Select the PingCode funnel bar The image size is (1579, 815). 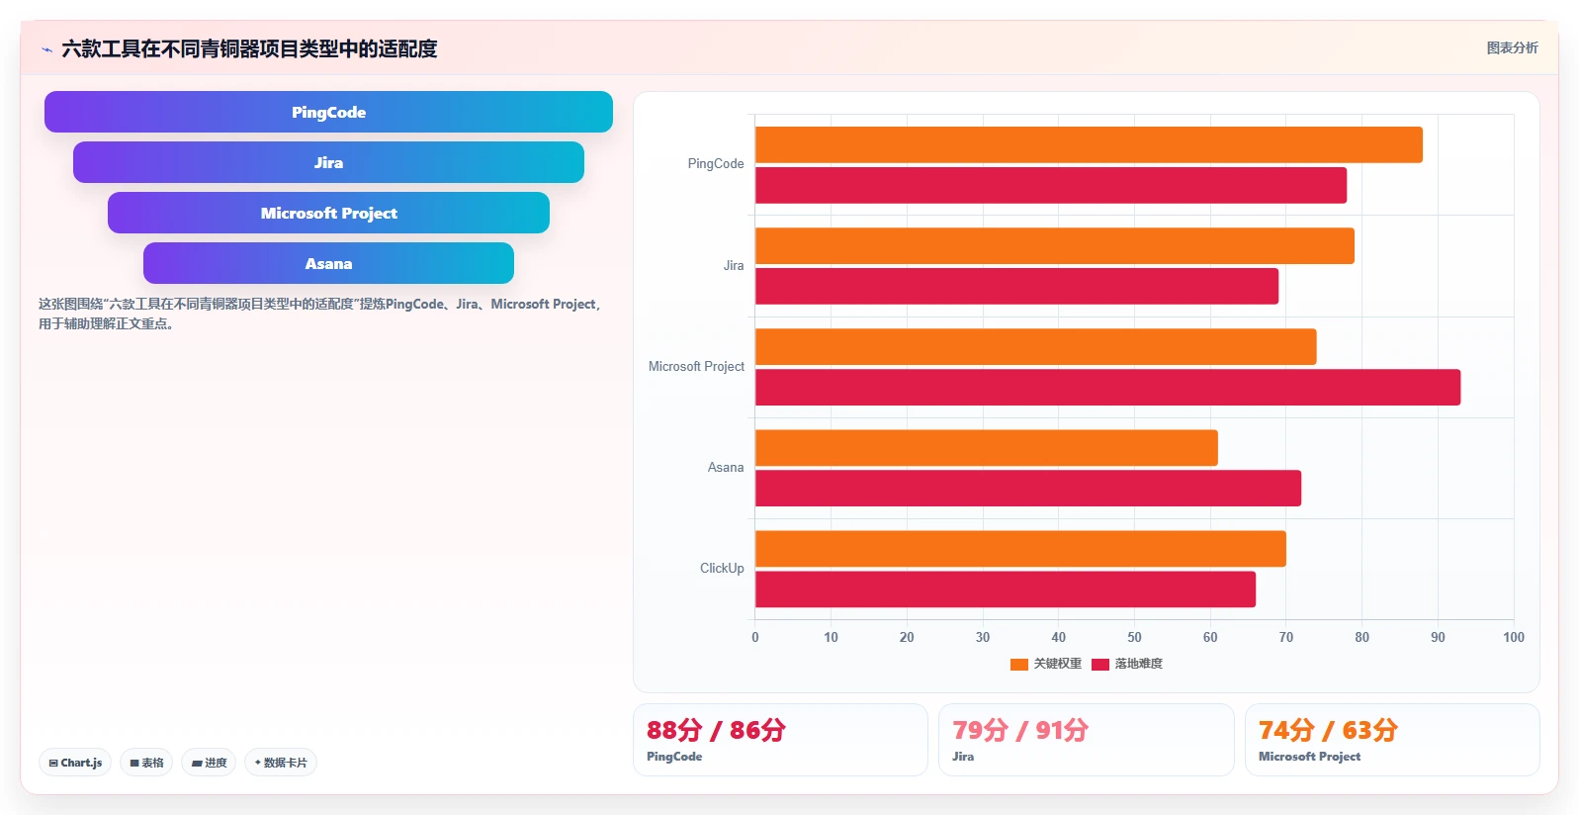coord(328,112)
